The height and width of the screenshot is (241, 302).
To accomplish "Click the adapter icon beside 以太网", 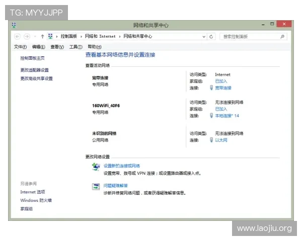I will click(211, 140).
